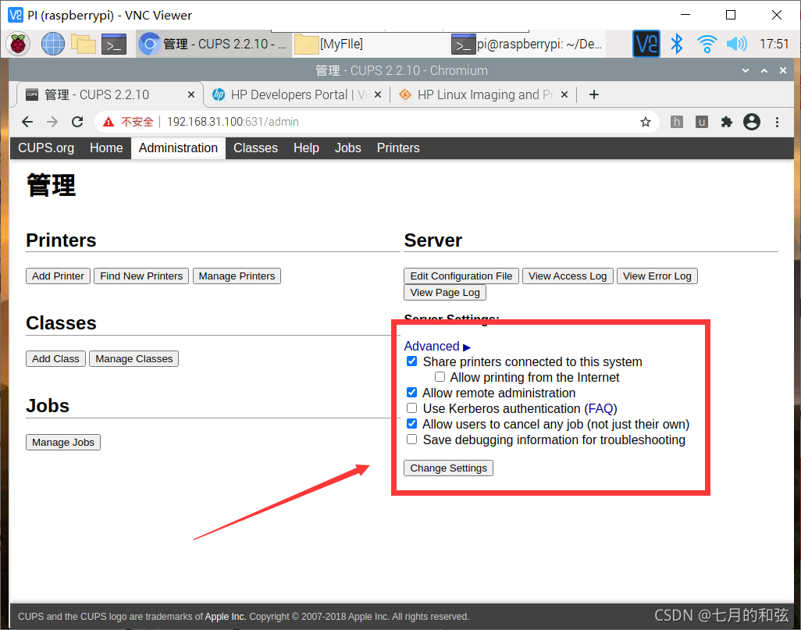Expand the Advanced server settings
Screen dimensions: 801x630
[436, 347]
